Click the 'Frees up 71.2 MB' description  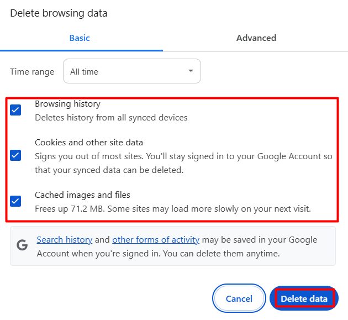coord(173,209)
